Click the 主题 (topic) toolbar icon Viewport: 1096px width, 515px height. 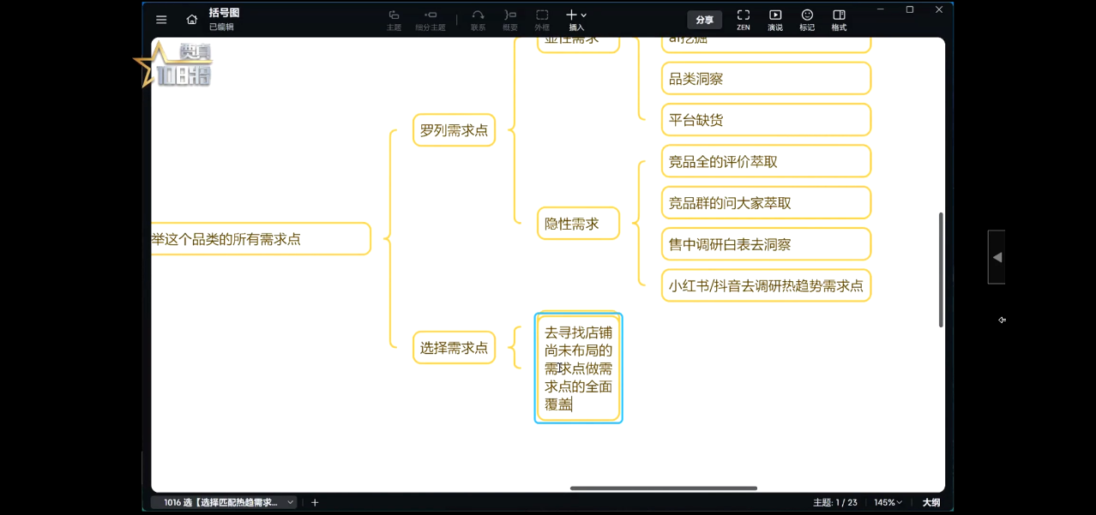tap(394, 20)
